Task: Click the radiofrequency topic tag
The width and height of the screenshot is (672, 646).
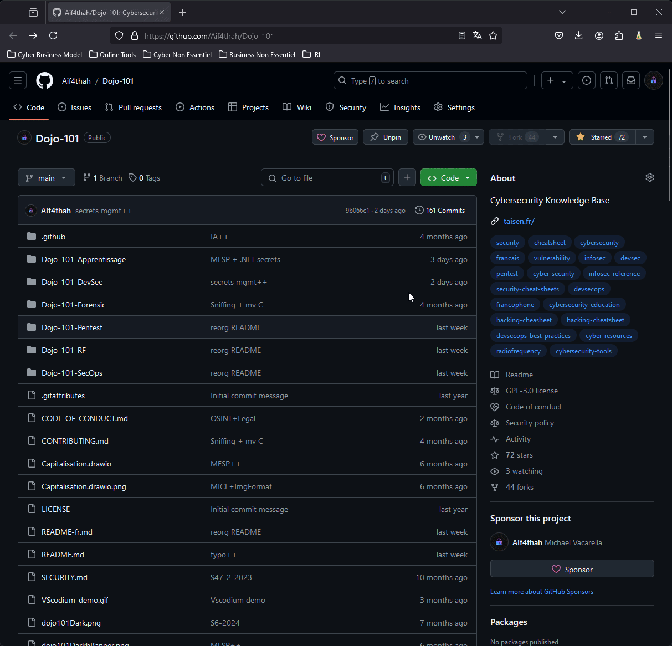Action: point(519,351)
